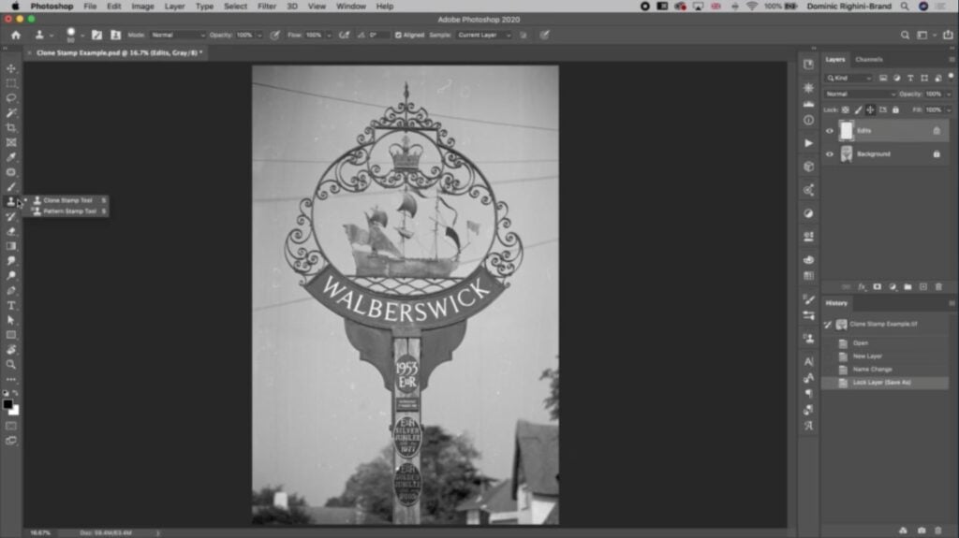
Task: Select the Rectangular Marquee tool
Action: point(11,83)
